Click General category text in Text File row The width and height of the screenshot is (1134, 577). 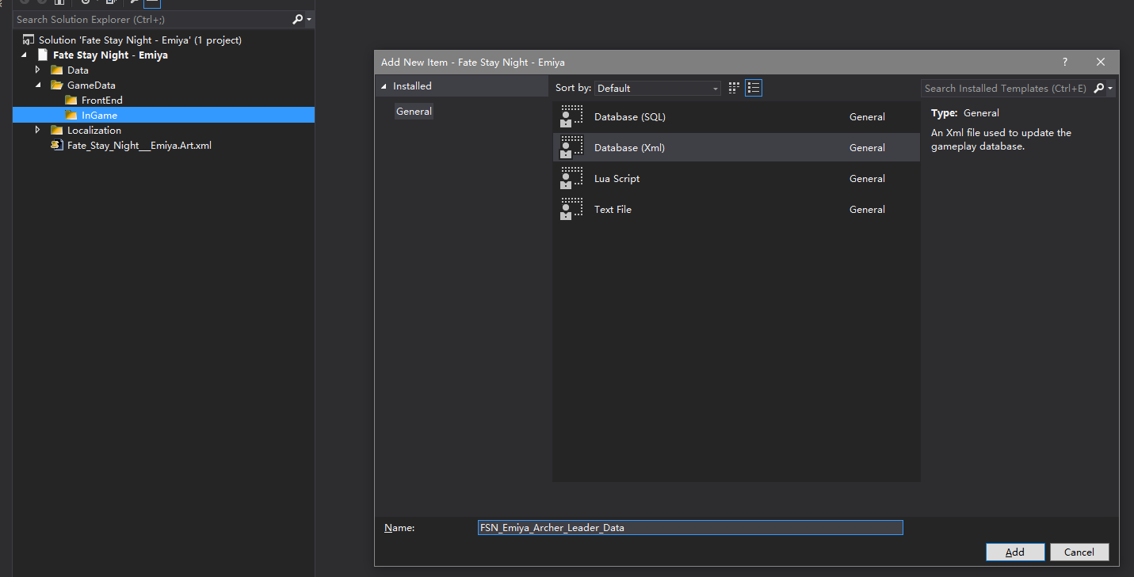pyautogui.click(x=867, y=210)
